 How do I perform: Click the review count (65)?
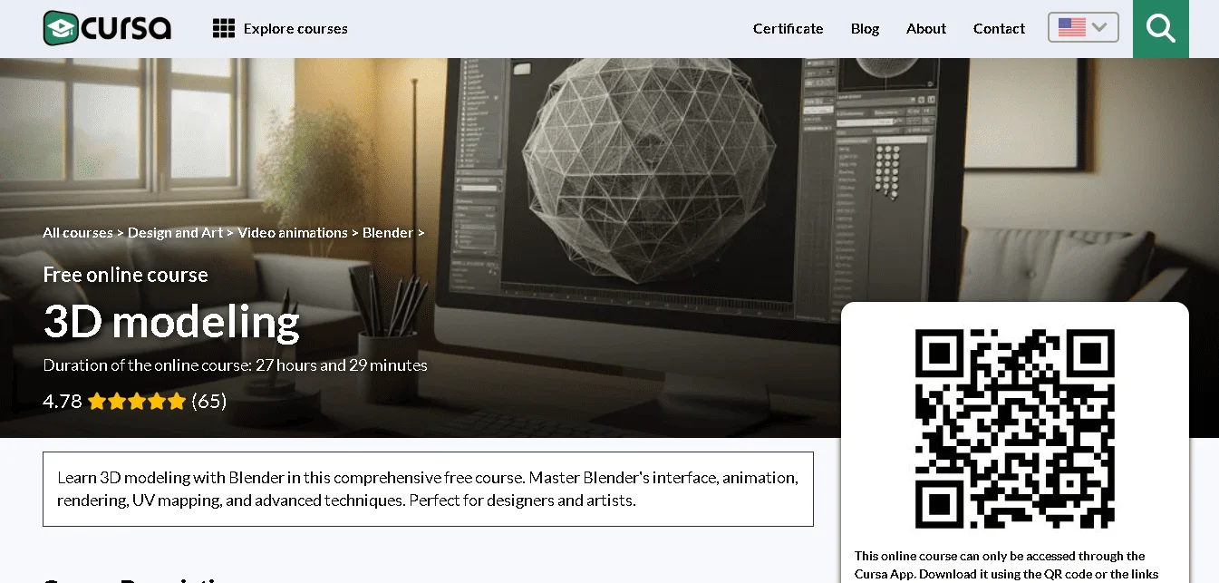click(x=208, y=400)
